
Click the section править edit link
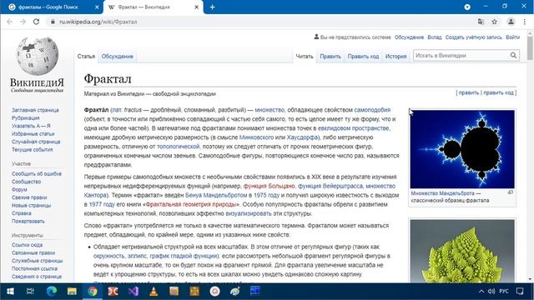coord(469,92)
